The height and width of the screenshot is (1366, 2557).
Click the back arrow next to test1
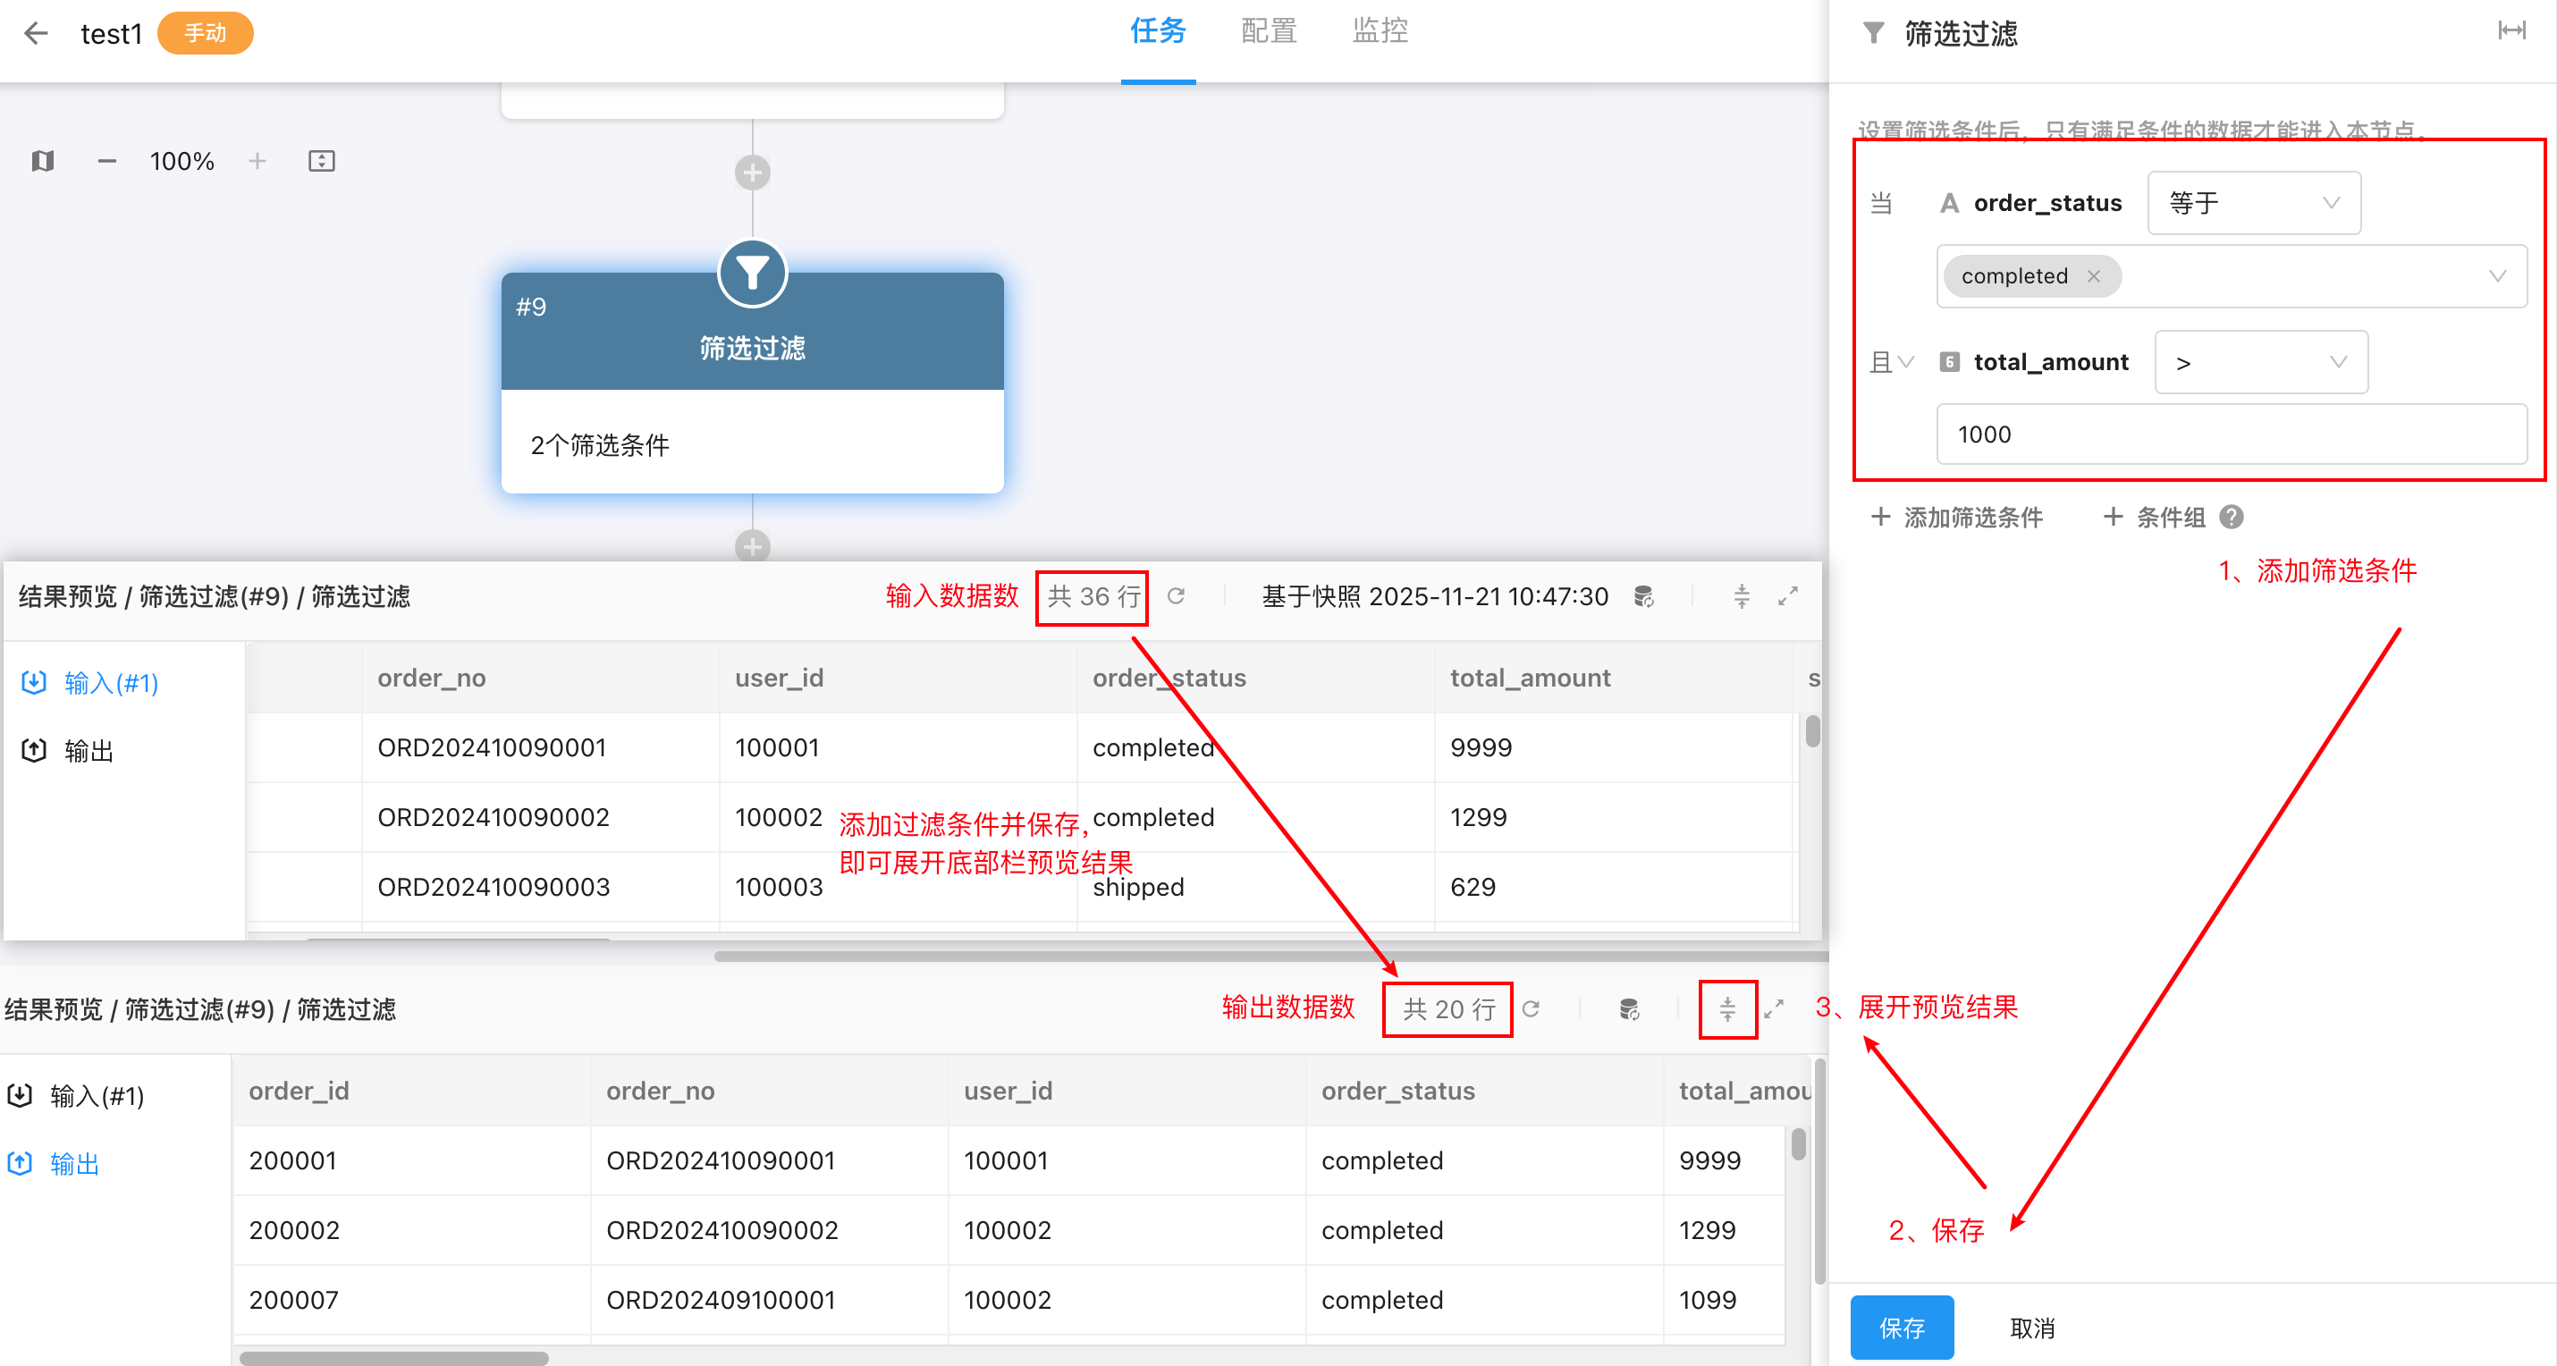coord(36,34)
